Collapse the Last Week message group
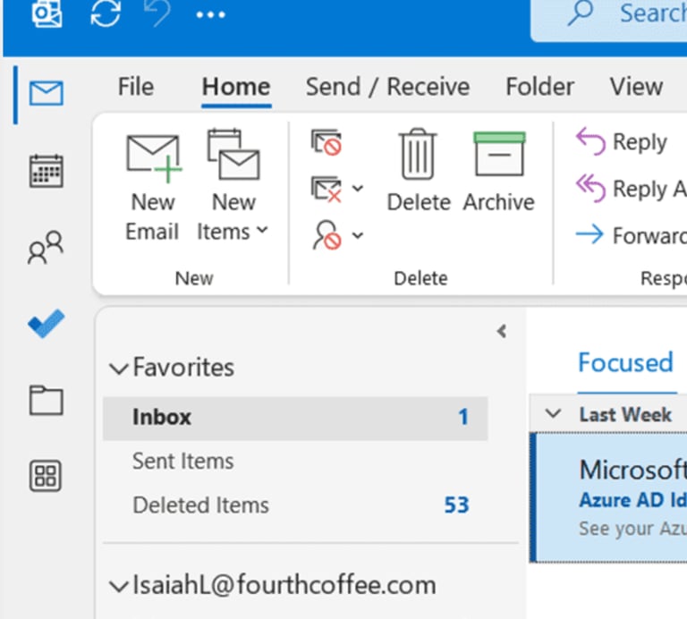The image size is (687, 619). pos(553,413)
